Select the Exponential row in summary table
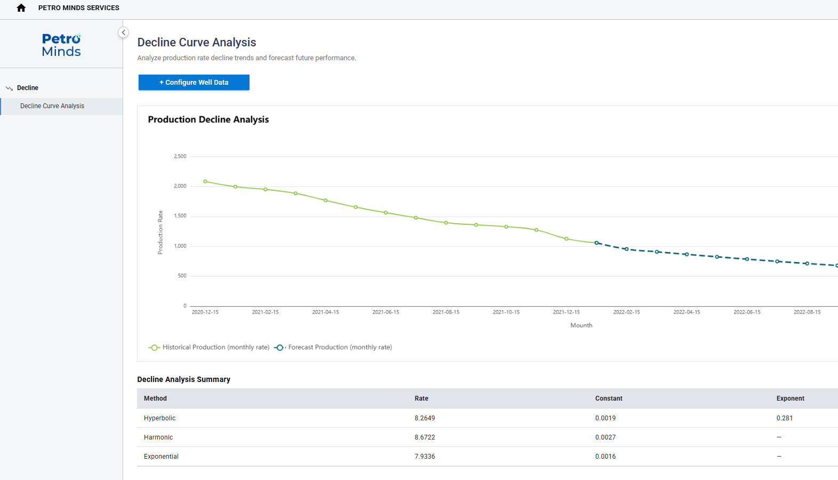 pyautogui.click(x=161, y=457)
